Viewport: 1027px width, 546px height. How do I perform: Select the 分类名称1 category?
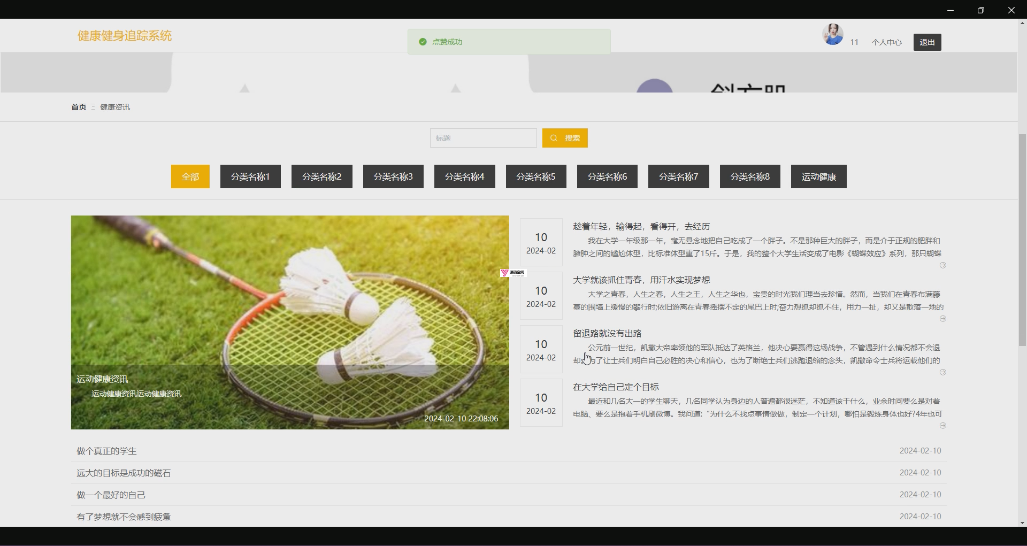coord(250,176)
